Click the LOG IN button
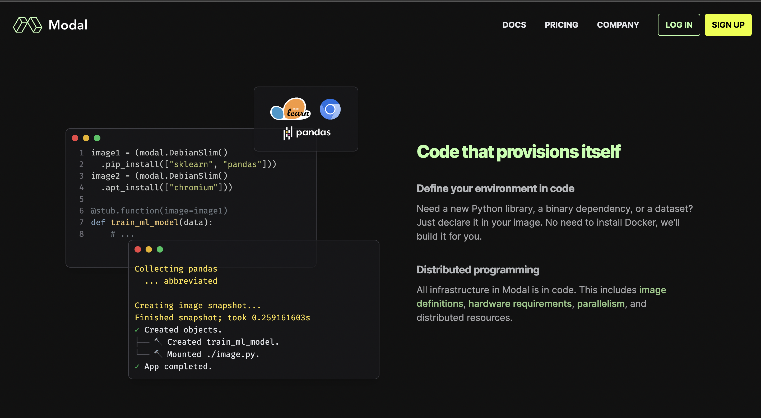Screen dimensions: 761x418 (x=679, y=25)
